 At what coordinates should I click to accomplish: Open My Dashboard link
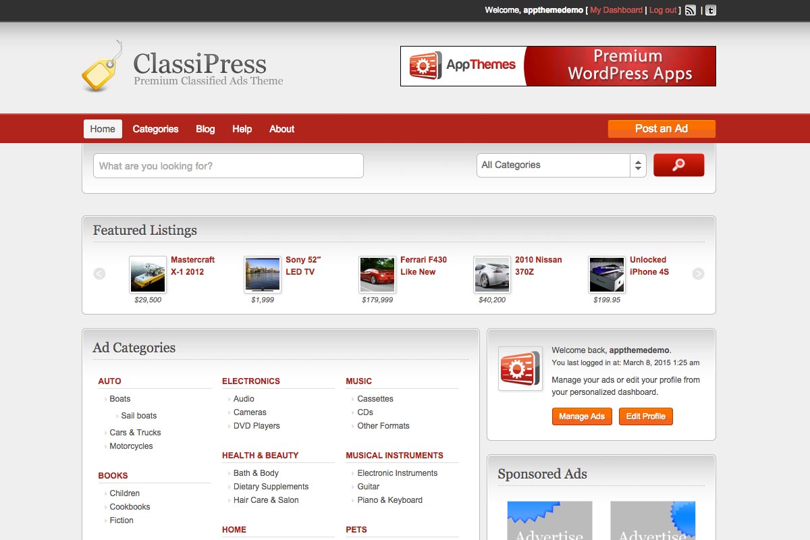(x=616, y=10)
